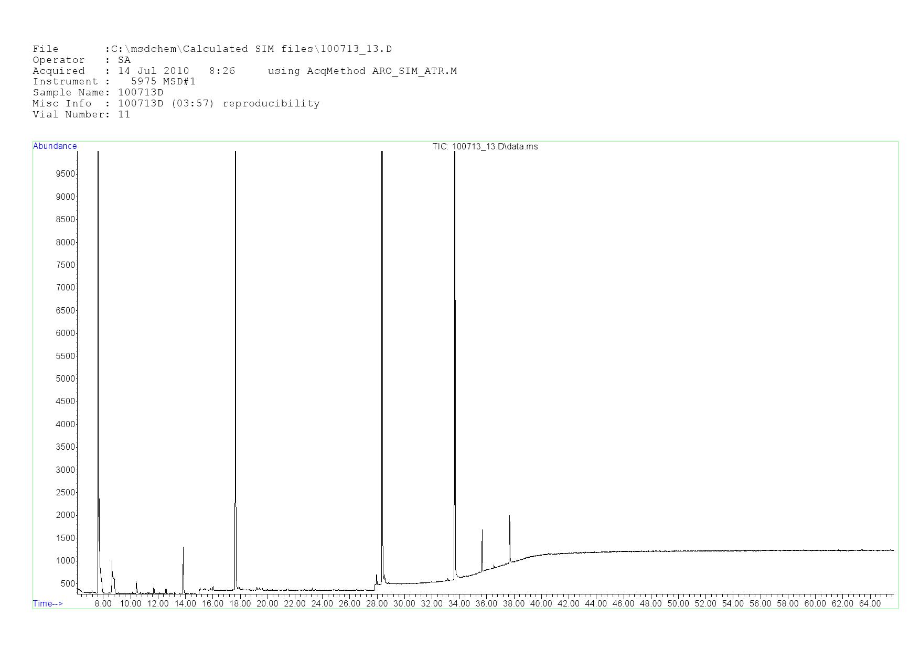Click the 64.00 time axis tick label
920x650 pixels.
870,604
